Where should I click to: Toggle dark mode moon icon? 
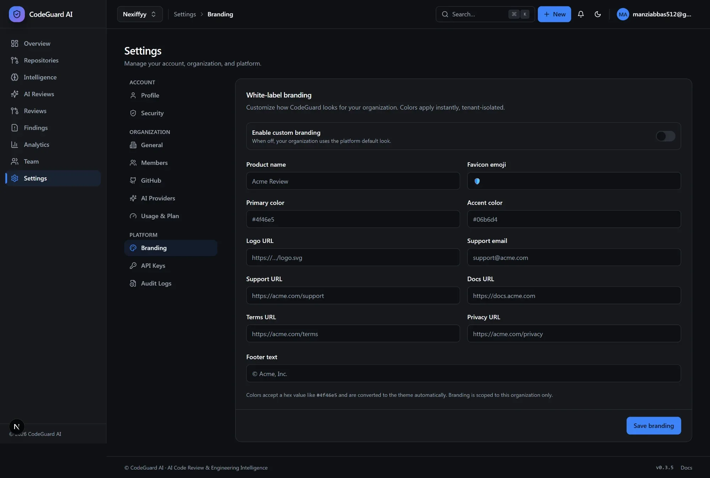[598, 14]
